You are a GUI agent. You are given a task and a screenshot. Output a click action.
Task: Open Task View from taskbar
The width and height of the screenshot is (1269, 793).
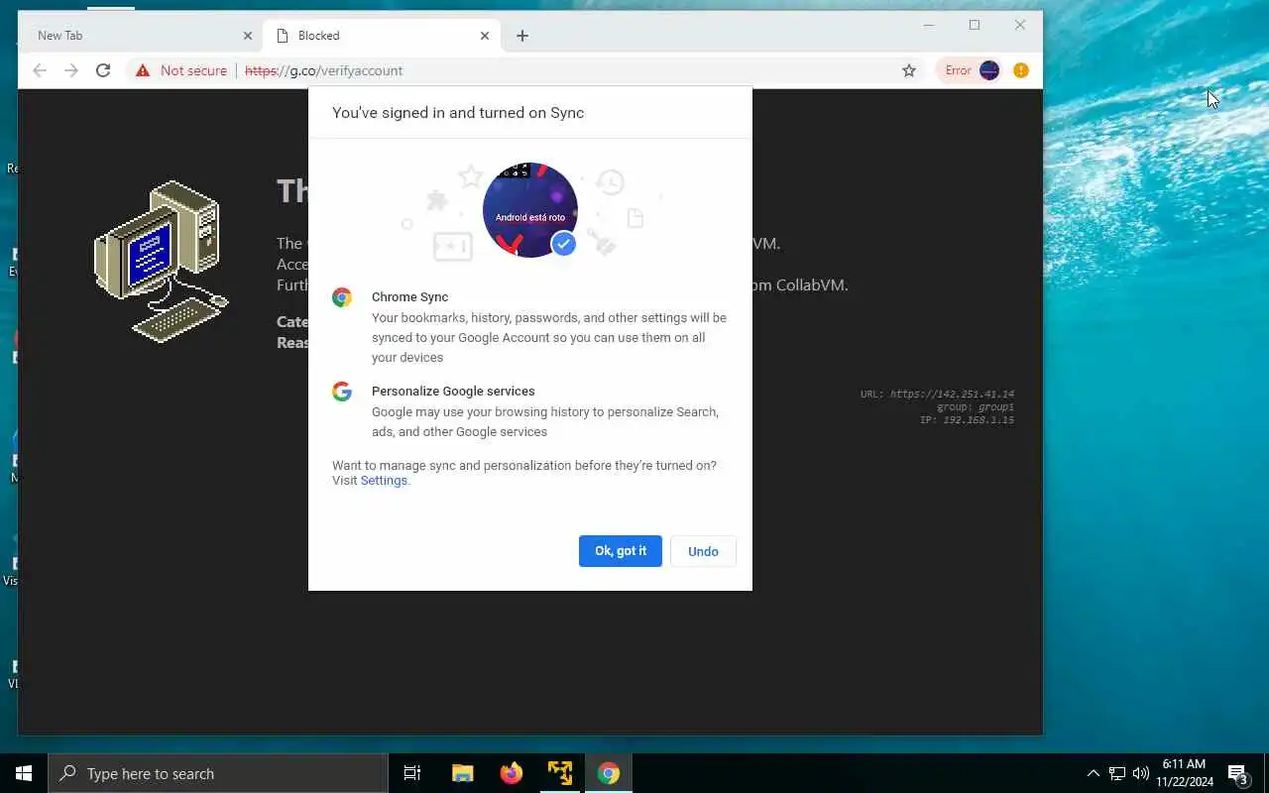tap(412, 773)
